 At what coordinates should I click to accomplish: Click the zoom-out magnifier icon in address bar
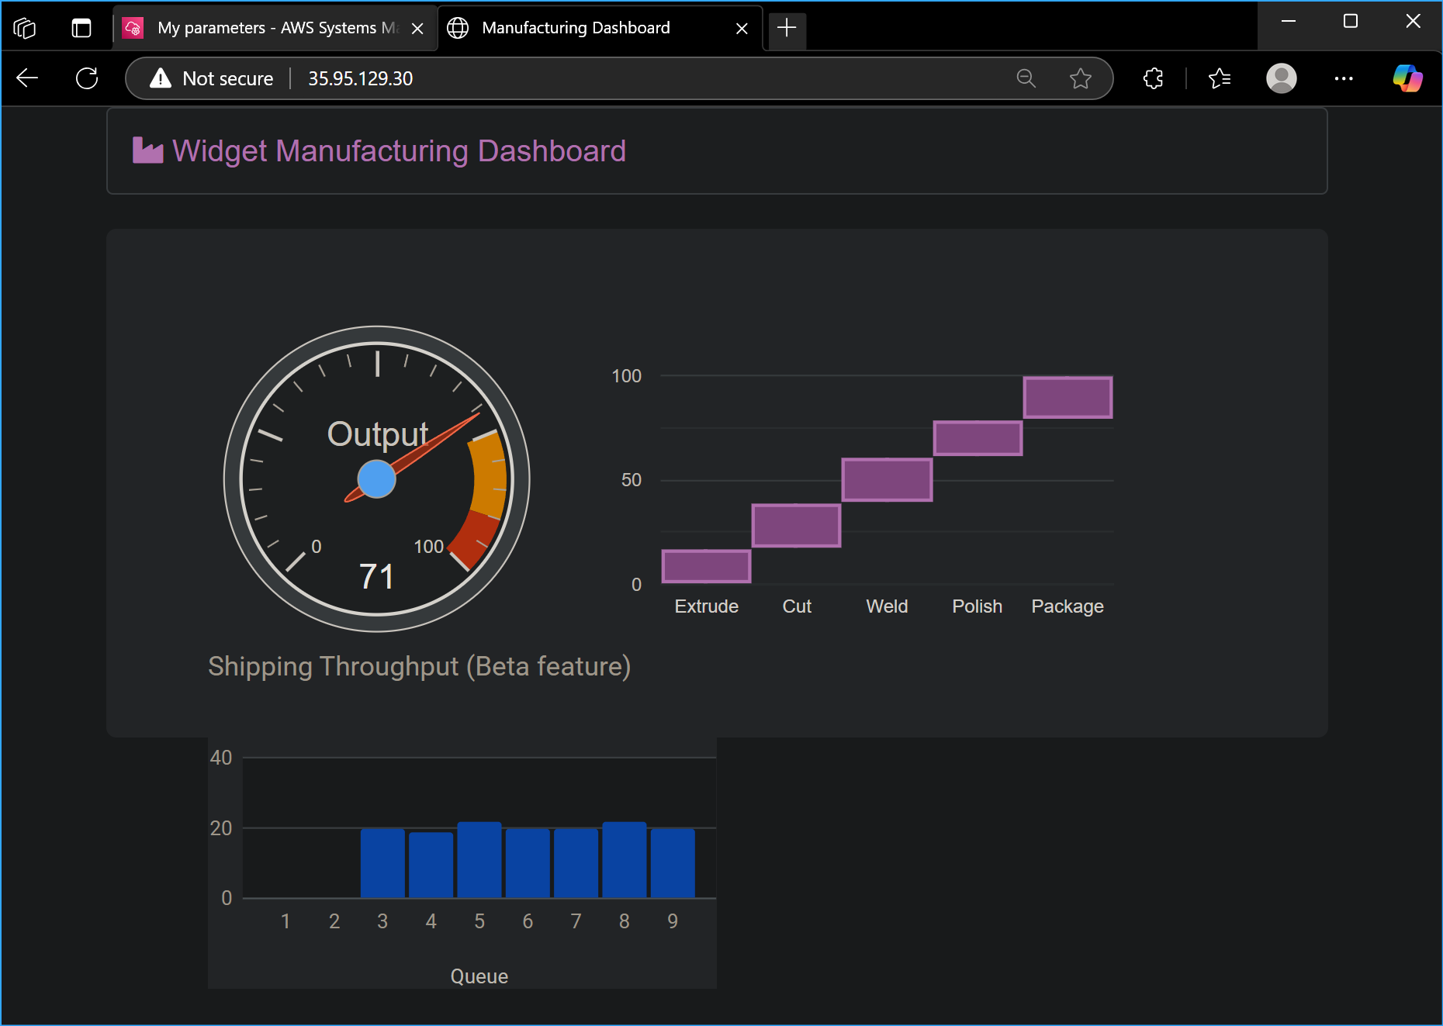(1026, 78)
